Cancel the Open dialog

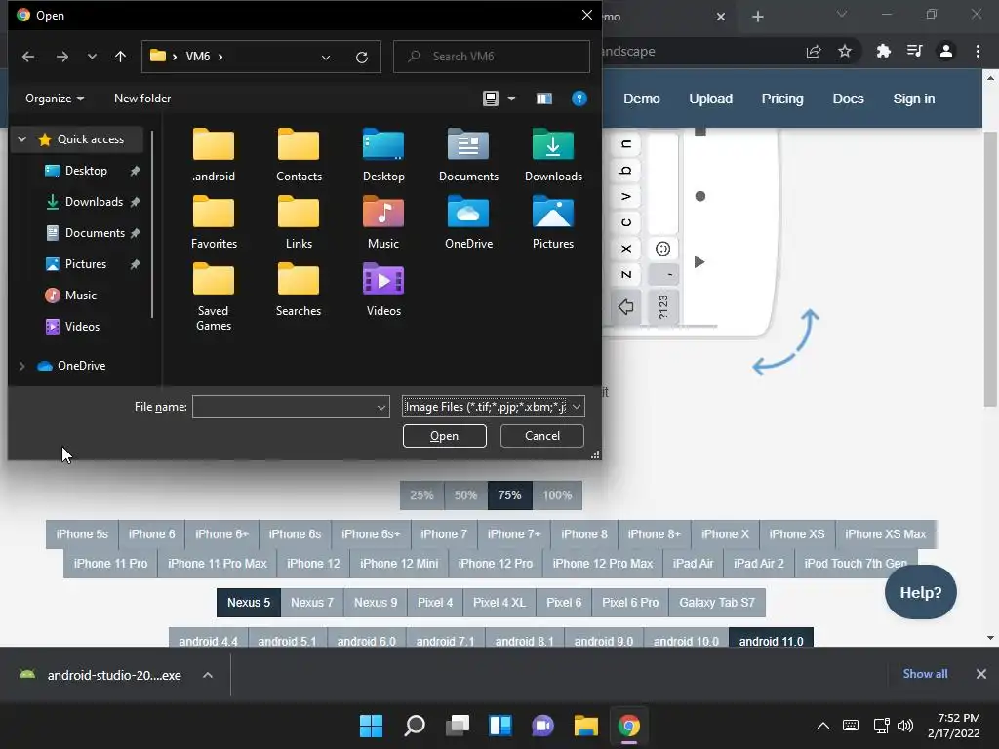tap(542, 436)
